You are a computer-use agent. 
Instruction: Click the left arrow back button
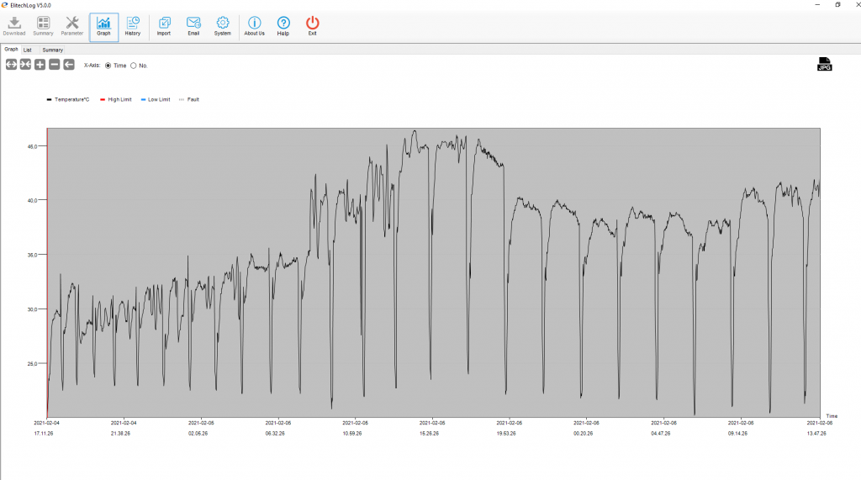click(x=68, y=65)
